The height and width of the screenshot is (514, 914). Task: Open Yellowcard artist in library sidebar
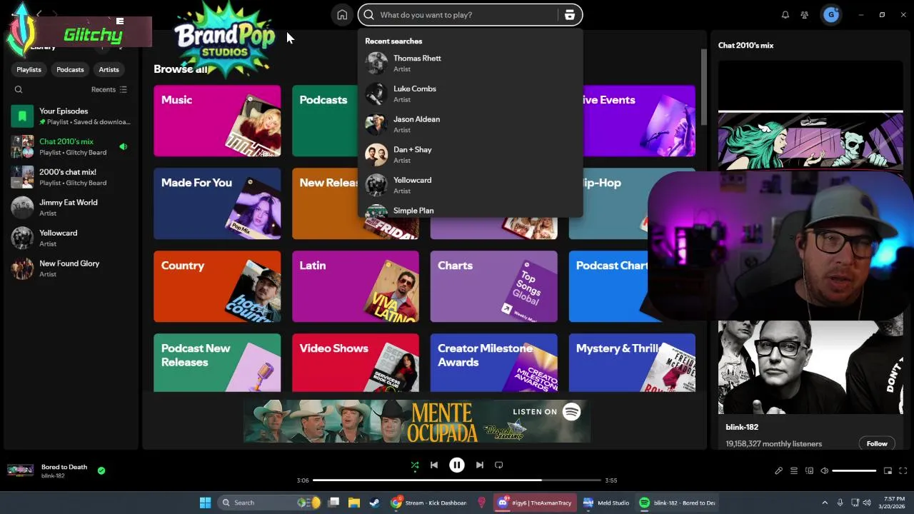[x=71, y=238]
